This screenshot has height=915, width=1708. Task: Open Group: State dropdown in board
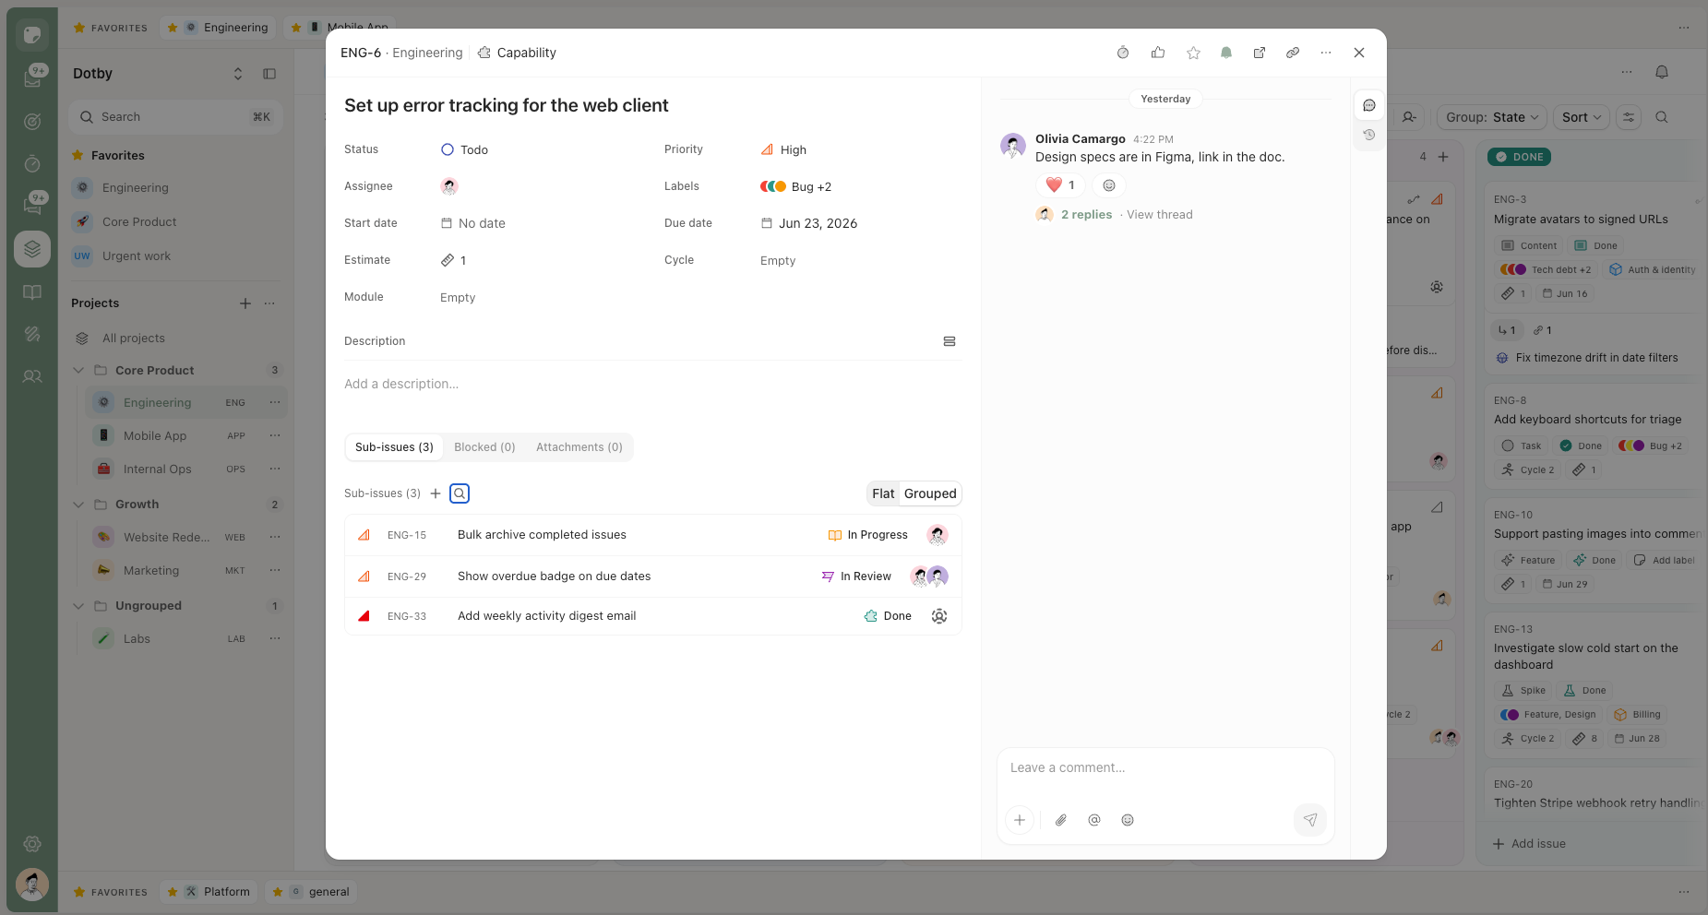pyautogui.click(x=1492, y=117)
